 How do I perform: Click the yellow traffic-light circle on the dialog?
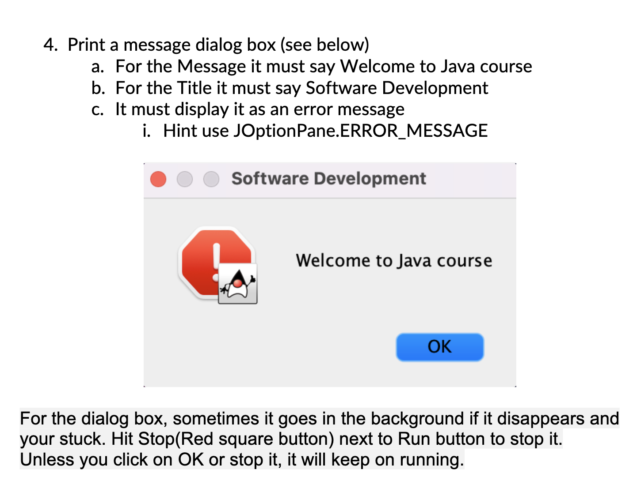coord(185,179)
